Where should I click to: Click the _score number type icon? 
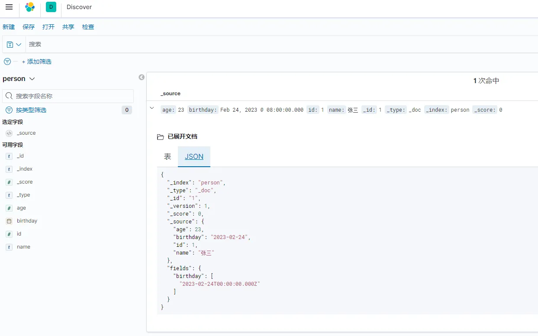9,182
